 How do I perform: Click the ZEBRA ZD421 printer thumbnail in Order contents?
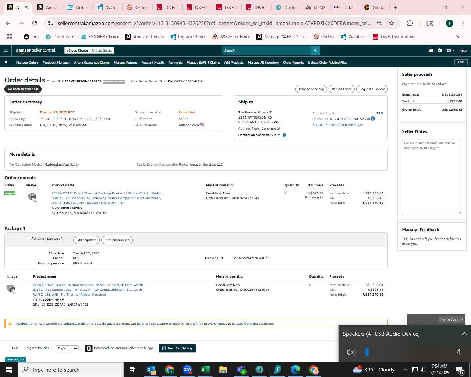coord(32,198)
